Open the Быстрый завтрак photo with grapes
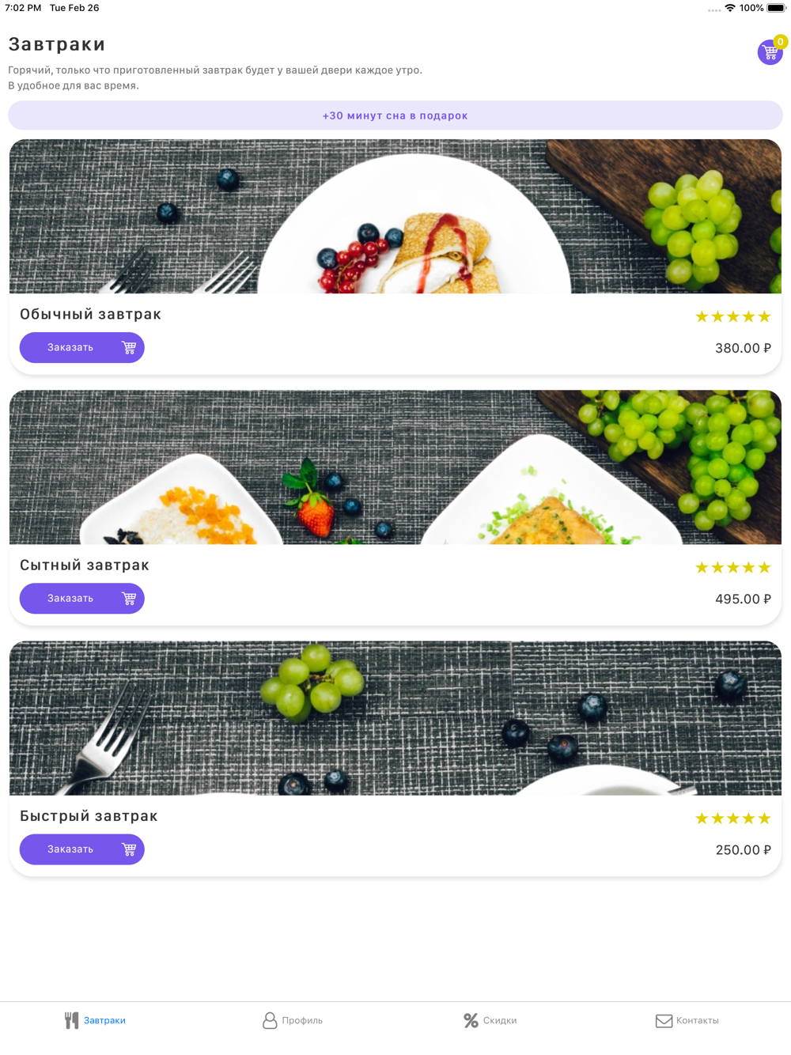Image resolution: width=791 pixels, height=1055 pixels. (x=395, y=718)
